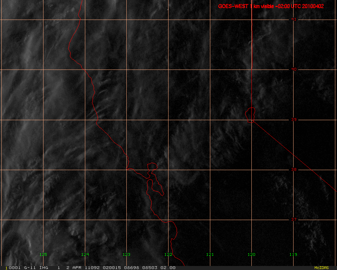Viewport: 337px width, 270px height.
Task: Click the 02.00 value in status line
Action: point(168,268)
